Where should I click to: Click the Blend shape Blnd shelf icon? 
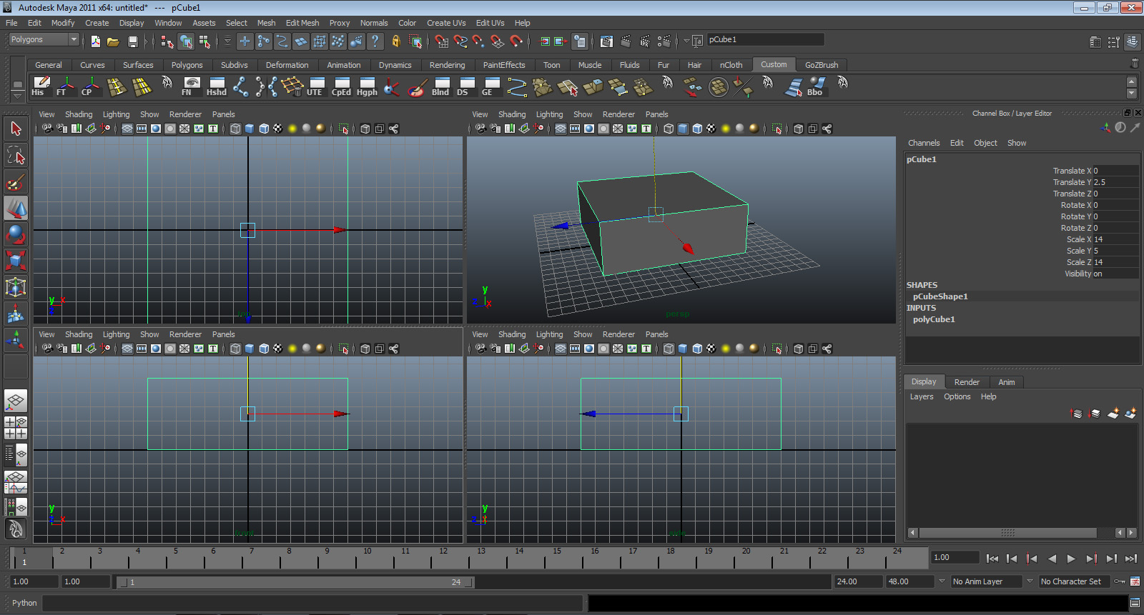click(x=440, y=87)
